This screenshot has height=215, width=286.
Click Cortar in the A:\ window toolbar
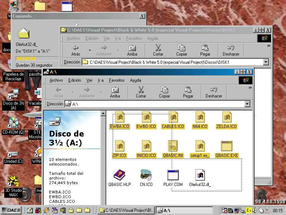[x=141, y=92]
